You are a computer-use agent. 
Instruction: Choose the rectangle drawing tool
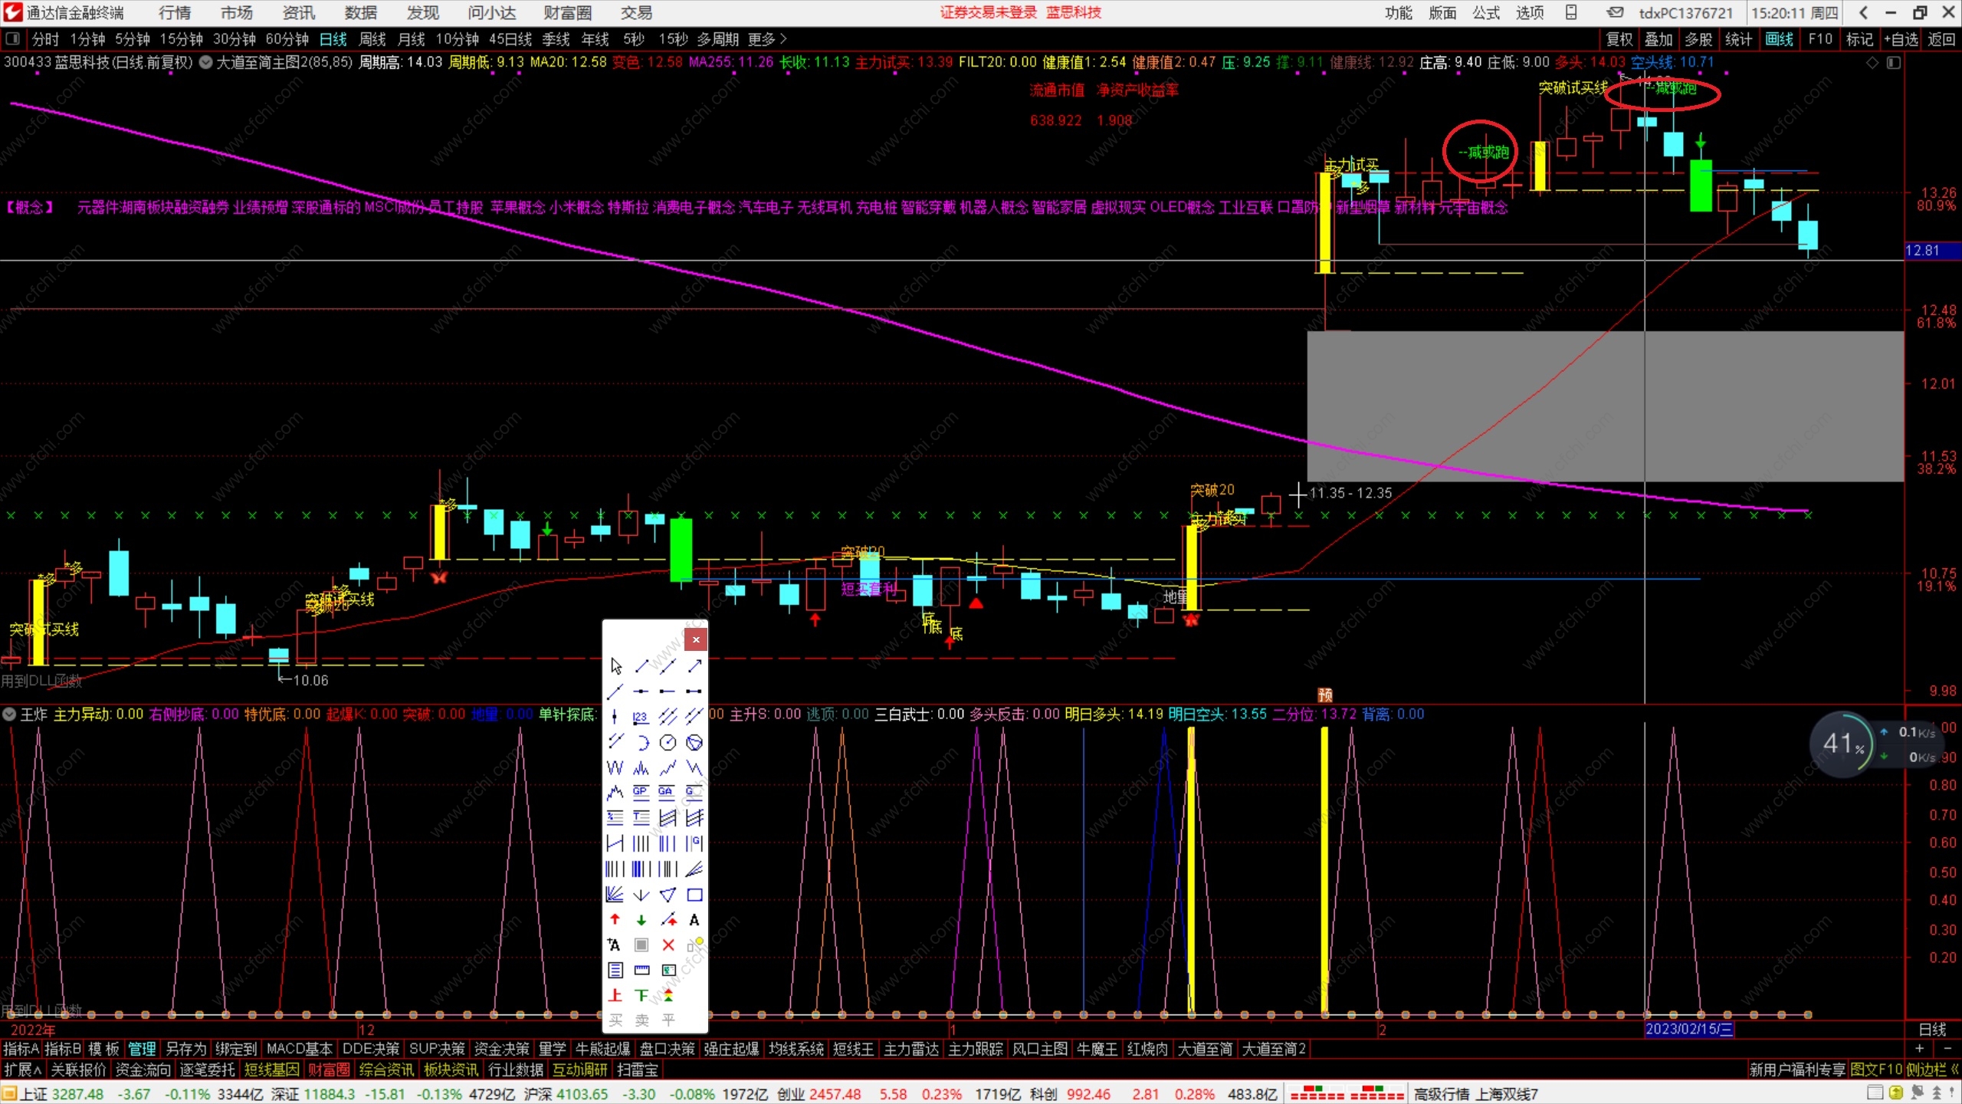[x=694, y=895]
